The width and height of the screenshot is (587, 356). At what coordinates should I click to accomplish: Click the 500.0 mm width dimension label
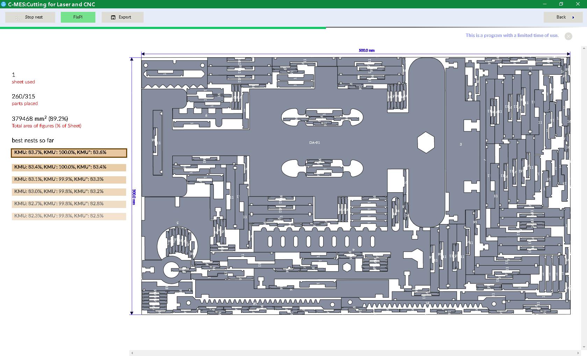367,50
